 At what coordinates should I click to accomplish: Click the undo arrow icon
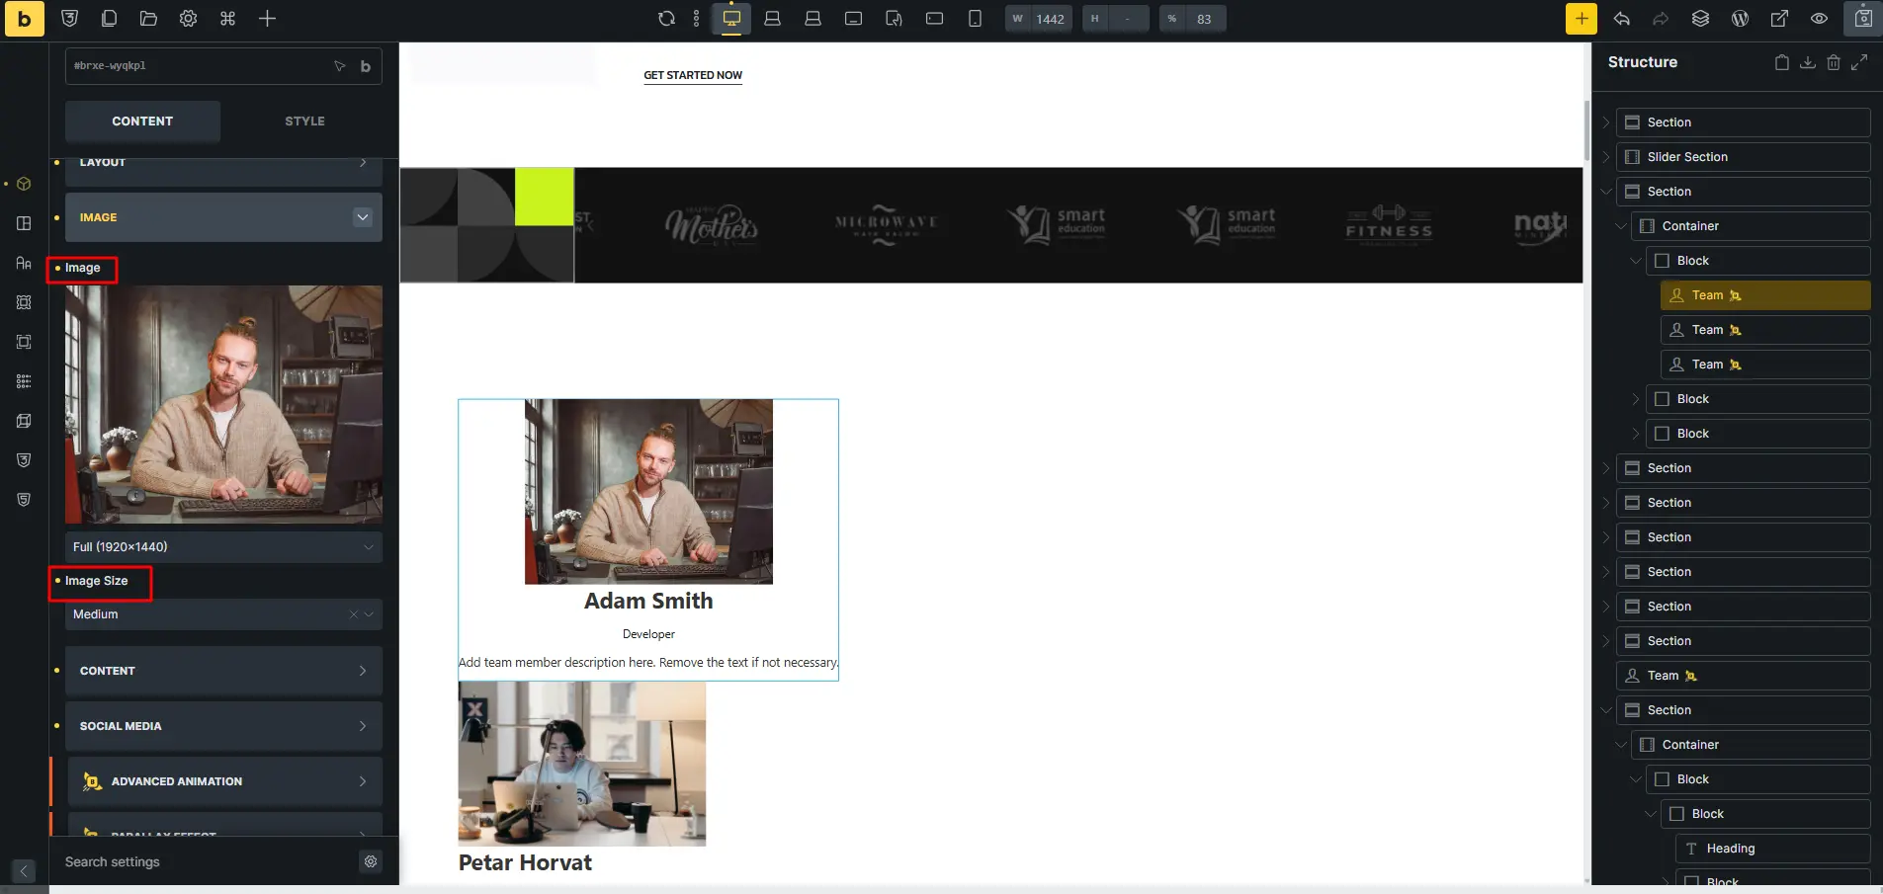(1622, 19)
